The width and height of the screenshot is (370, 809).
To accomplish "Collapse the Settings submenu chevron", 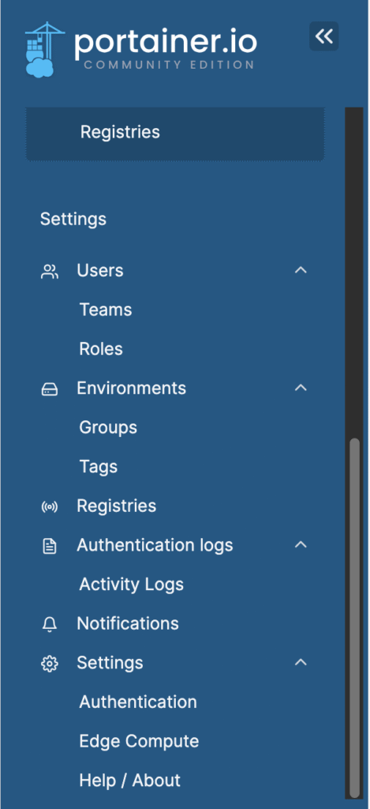I will pos(301,662).
